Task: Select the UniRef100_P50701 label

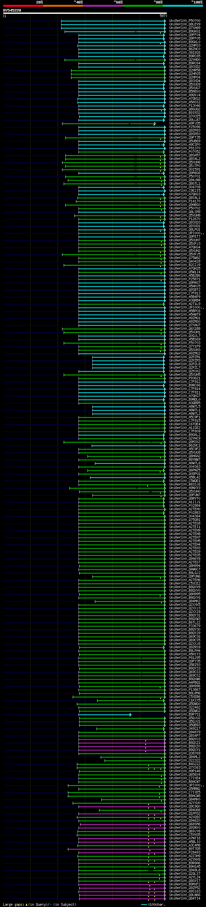Action: pos(185,176)
